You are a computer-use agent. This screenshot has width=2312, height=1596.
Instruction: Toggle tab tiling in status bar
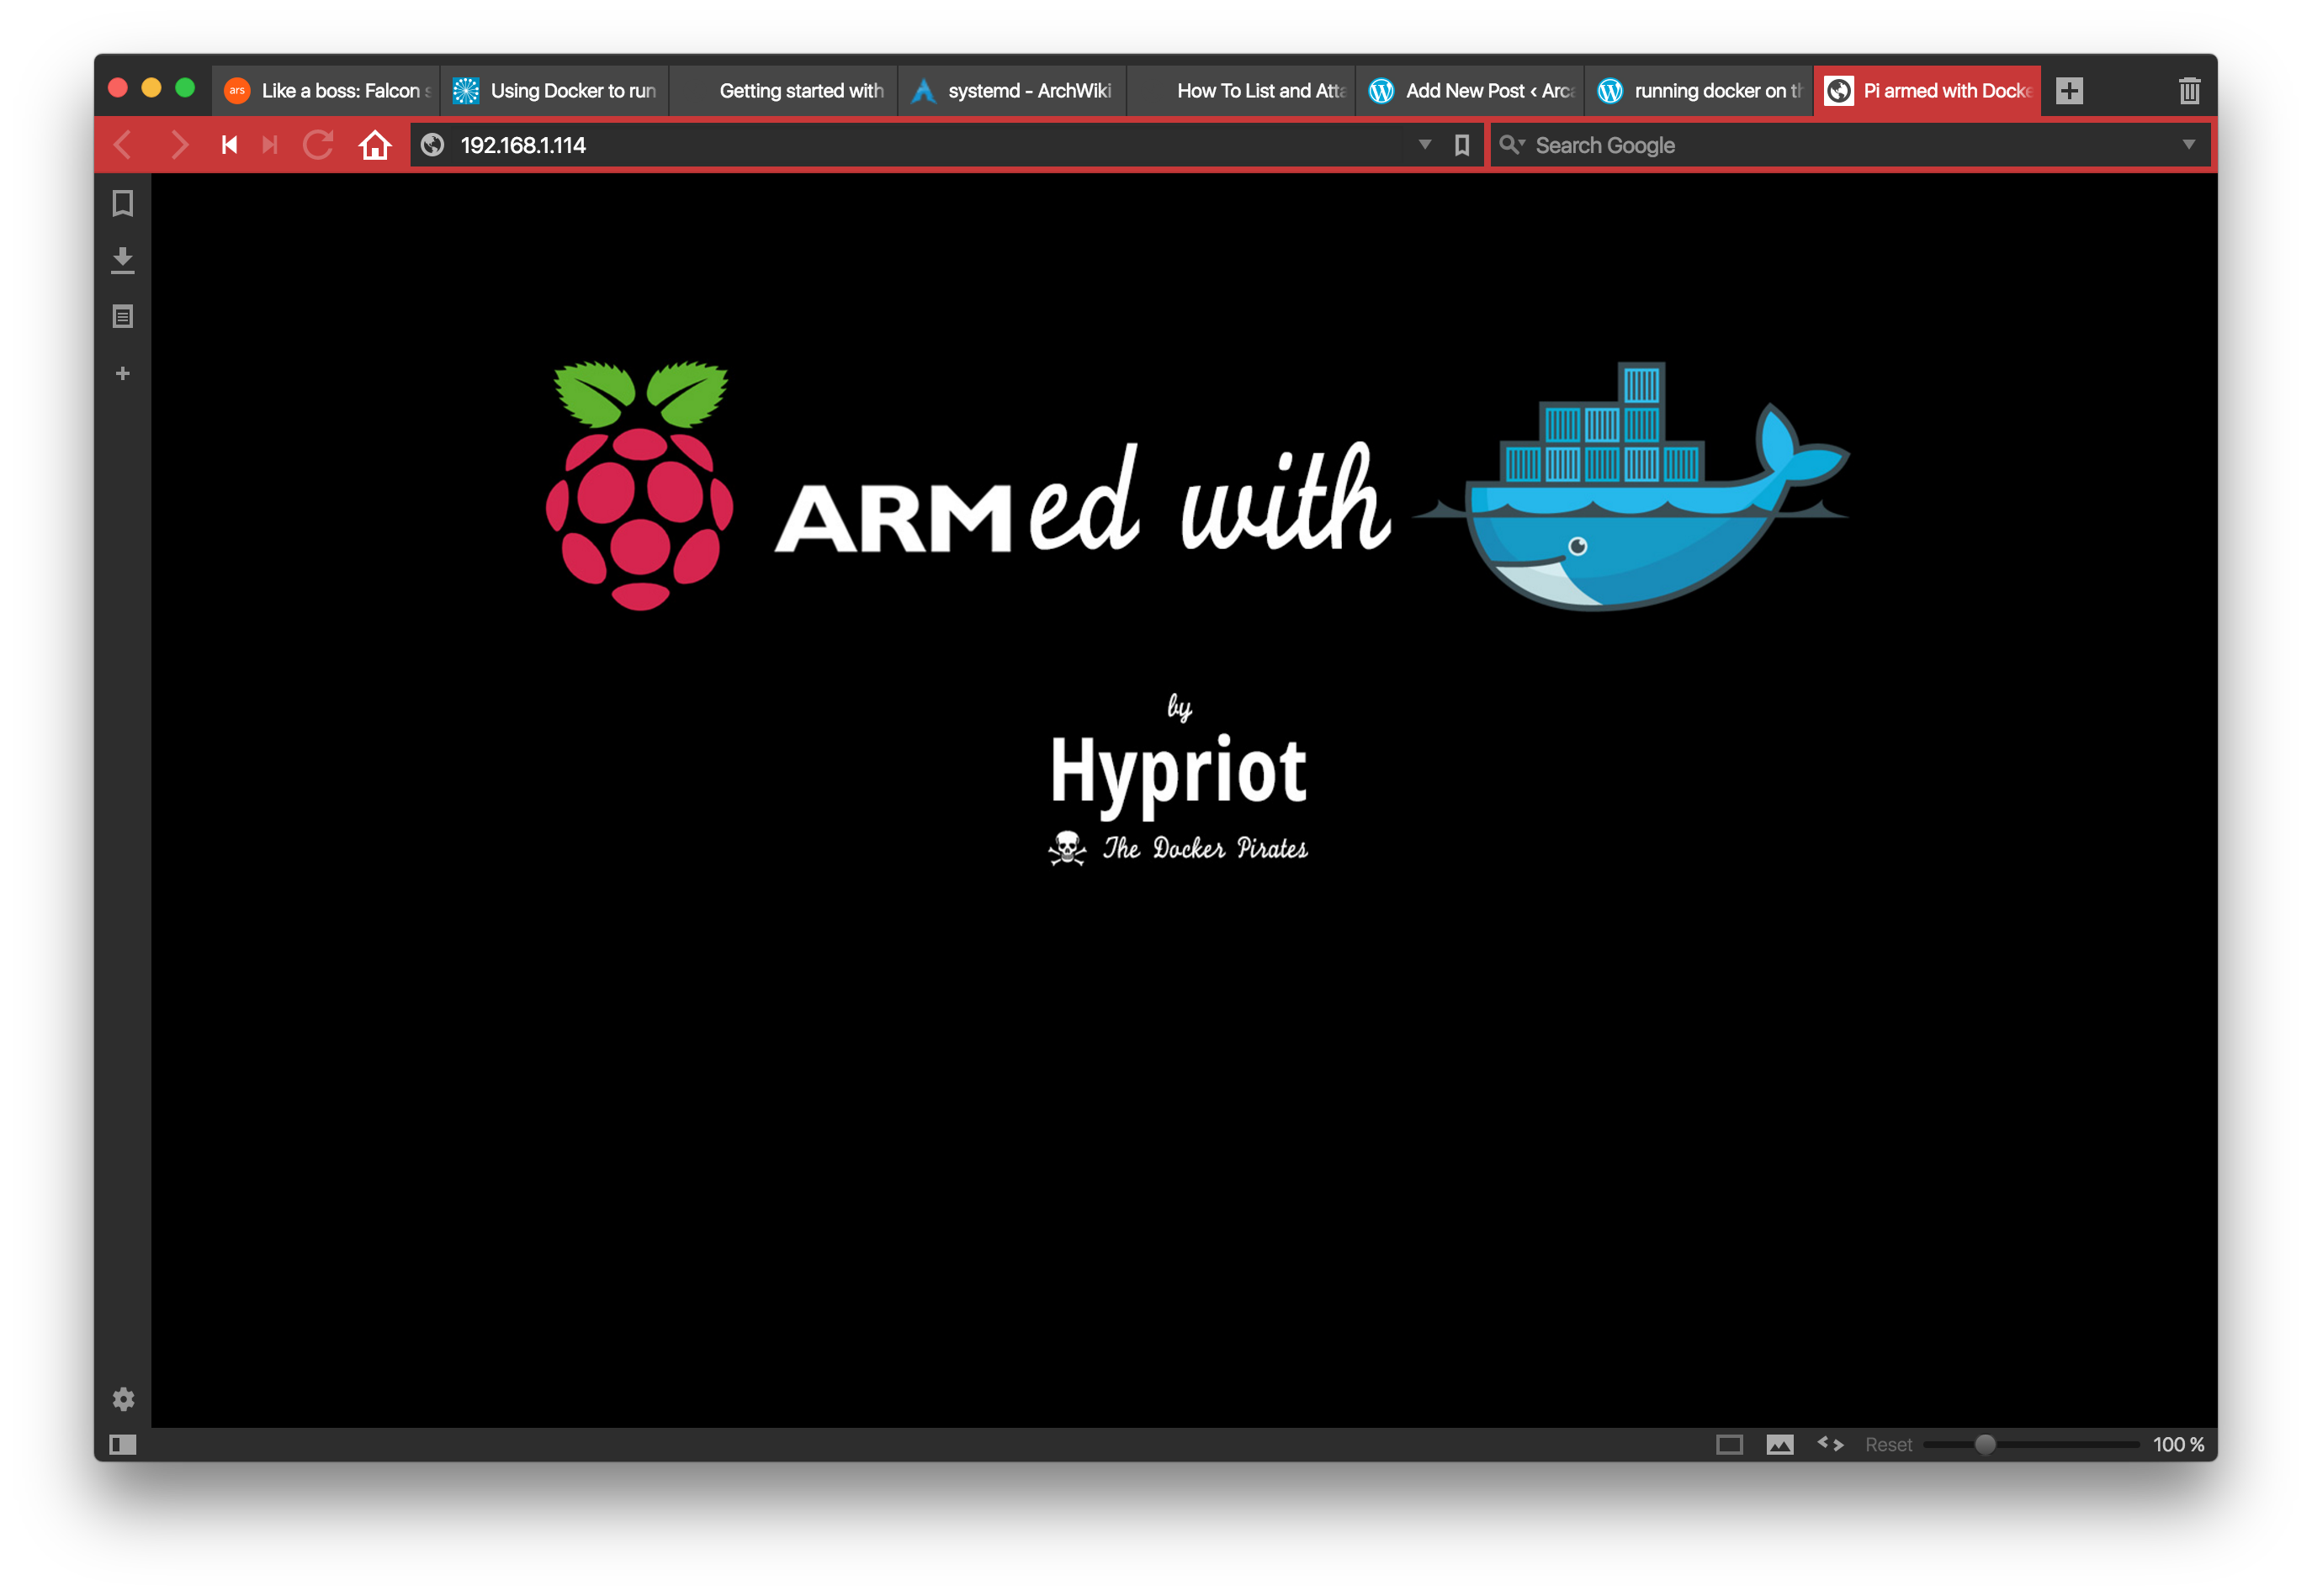pos(1729,1444)
